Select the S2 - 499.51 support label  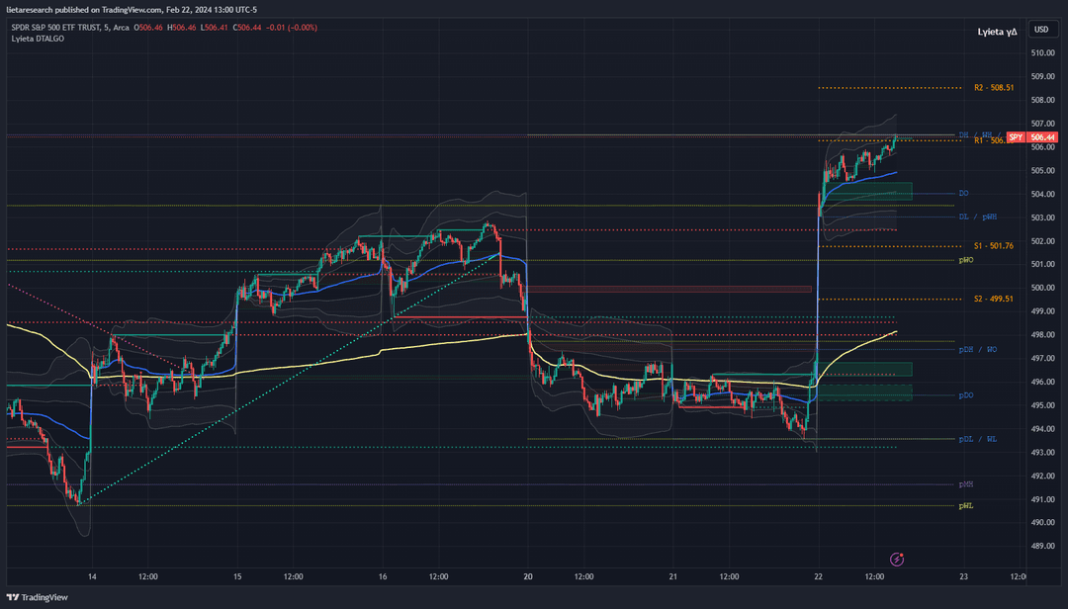pos(994,299)
